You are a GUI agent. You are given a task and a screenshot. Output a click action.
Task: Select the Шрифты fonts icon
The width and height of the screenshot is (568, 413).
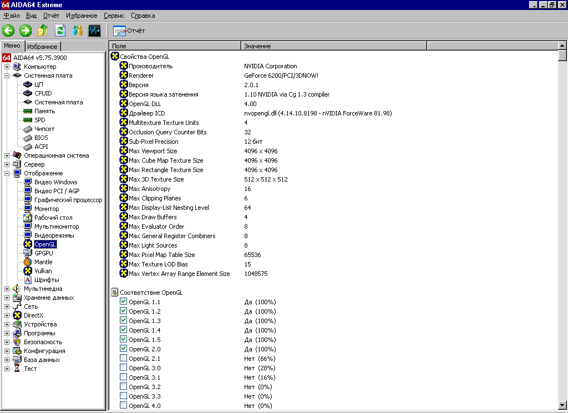[x=28, y=280]
